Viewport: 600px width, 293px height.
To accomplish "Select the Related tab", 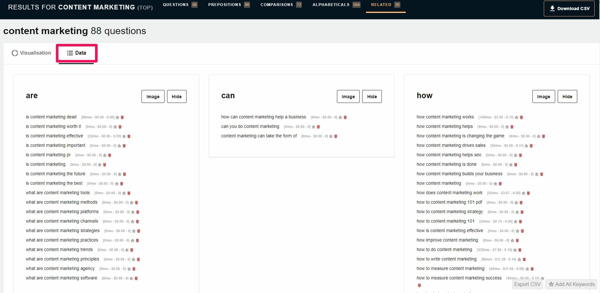I will [386, 5].
